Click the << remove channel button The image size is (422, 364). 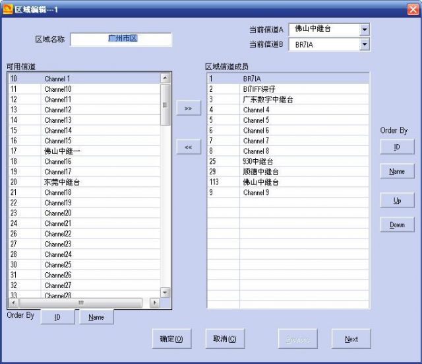coord(188,147)
